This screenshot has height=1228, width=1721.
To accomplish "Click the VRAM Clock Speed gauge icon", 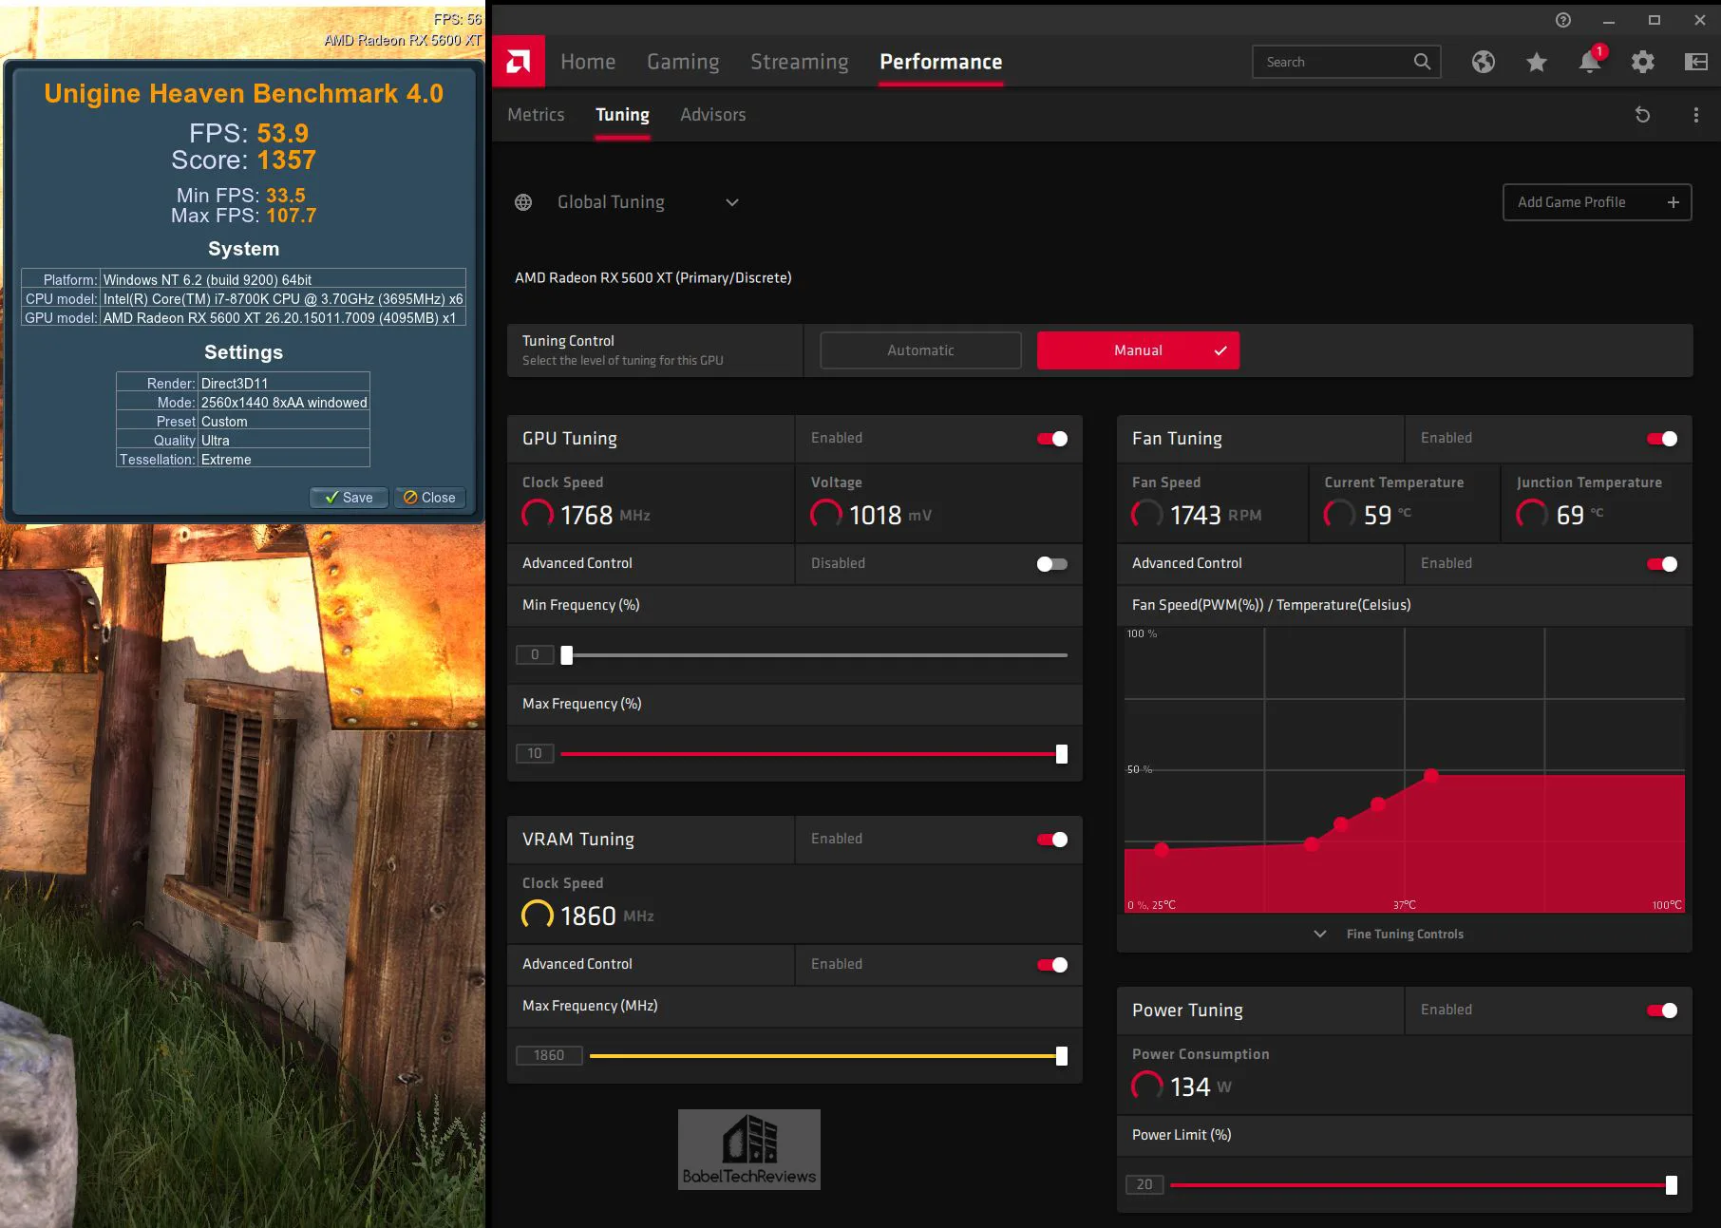I will (x=538, y=915).
